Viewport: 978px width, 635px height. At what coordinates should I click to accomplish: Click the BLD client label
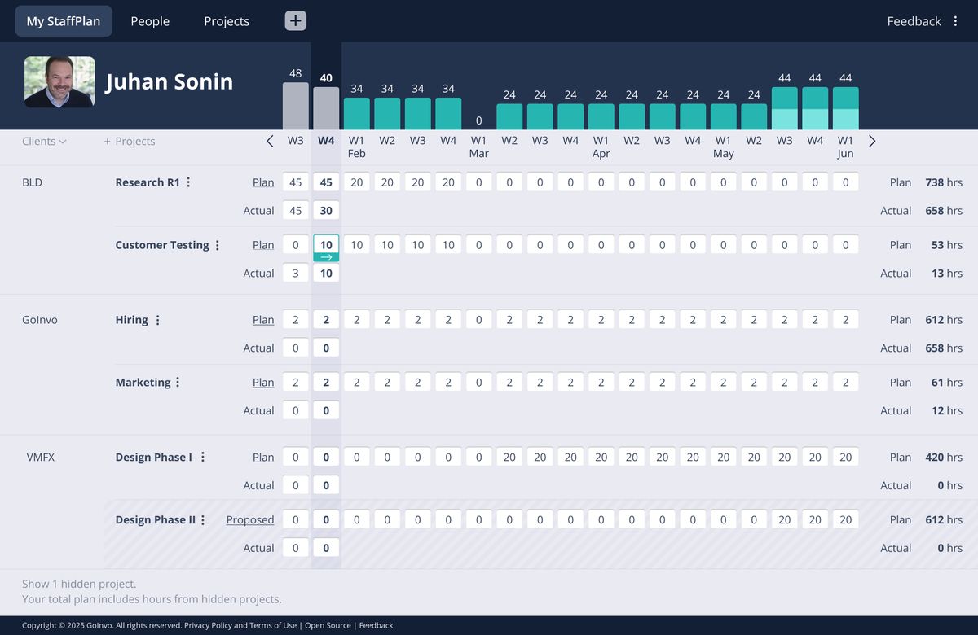coord(32,182)
